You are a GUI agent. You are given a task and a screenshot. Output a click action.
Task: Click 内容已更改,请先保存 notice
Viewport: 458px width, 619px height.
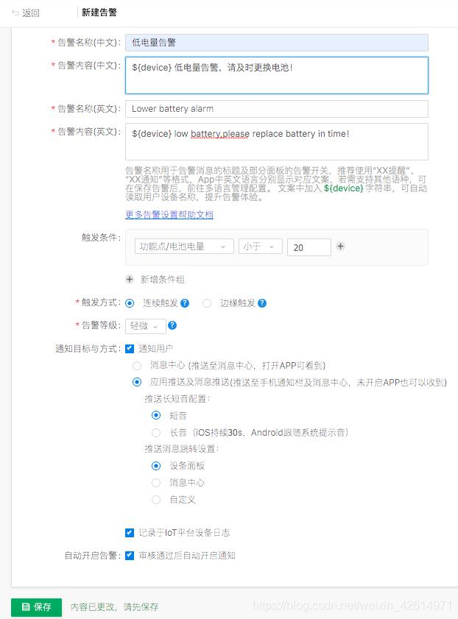click(115, 606)
